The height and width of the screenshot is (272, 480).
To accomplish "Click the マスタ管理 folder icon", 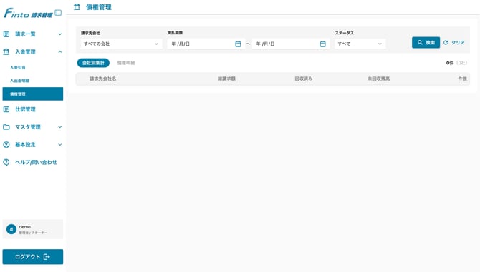I will point(6,127).
